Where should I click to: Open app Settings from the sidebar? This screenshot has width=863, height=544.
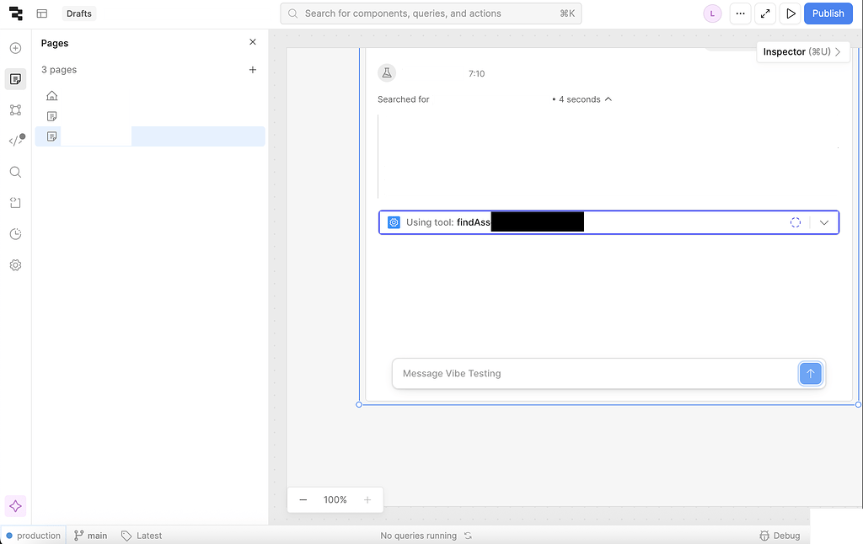15,264
